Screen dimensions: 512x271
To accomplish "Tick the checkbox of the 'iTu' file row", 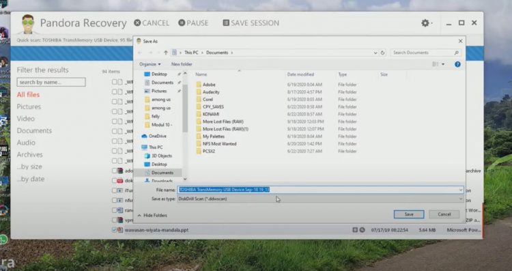I will pos(114,190).
